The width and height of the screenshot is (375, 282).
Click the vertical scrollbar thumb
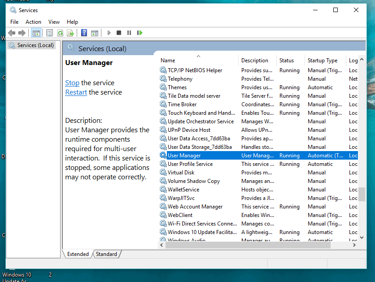pyautogui.click(x=362, y=194)
